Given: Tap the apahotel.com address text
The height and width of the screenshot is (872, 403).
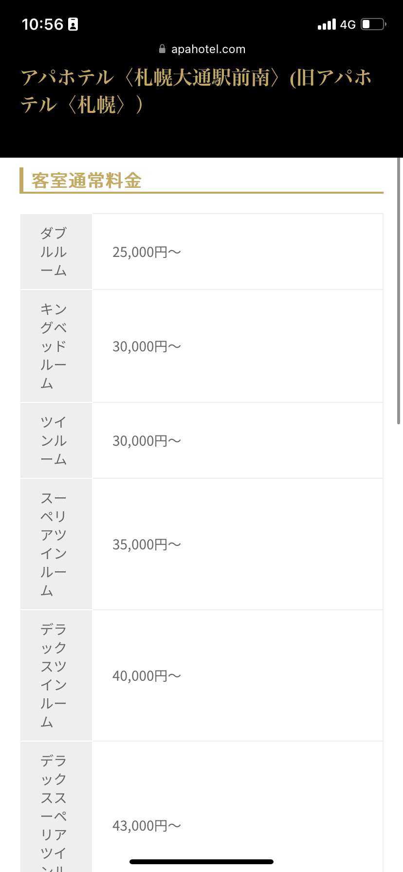Looking at the screenshot, I should (x=208, y=49).
